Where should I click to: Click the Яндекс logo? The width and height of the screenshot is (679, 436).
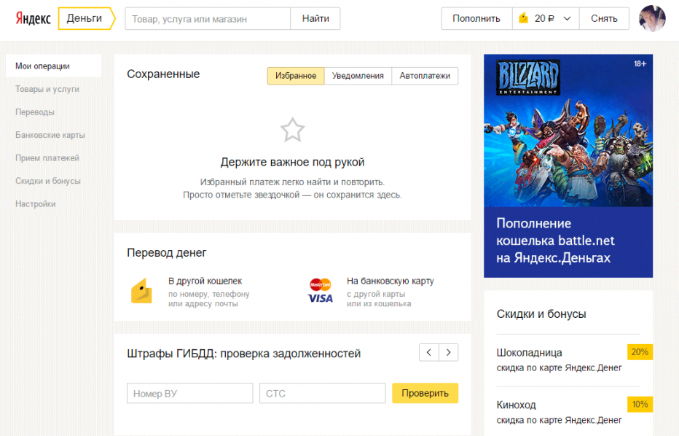[x=34, y=19]
